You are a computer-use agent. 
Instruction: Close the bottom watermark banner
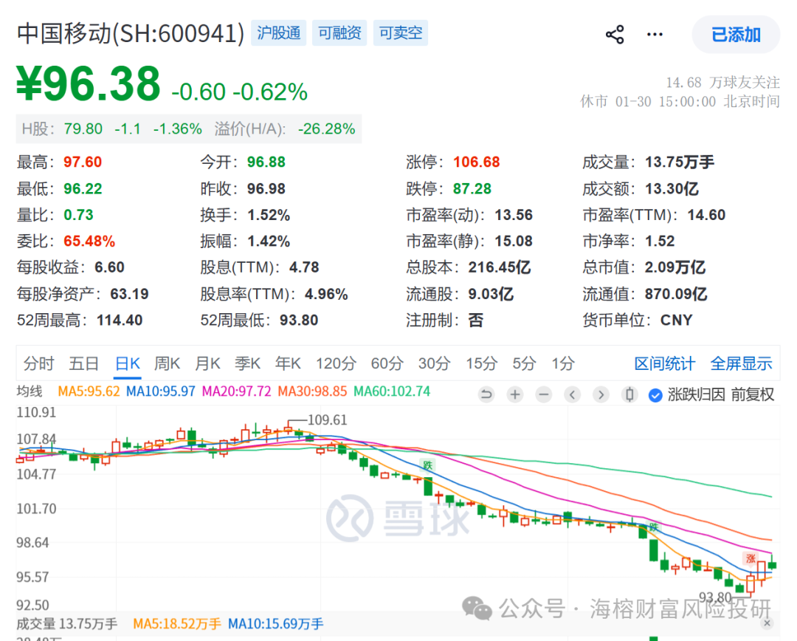click(x=767, y=623)
